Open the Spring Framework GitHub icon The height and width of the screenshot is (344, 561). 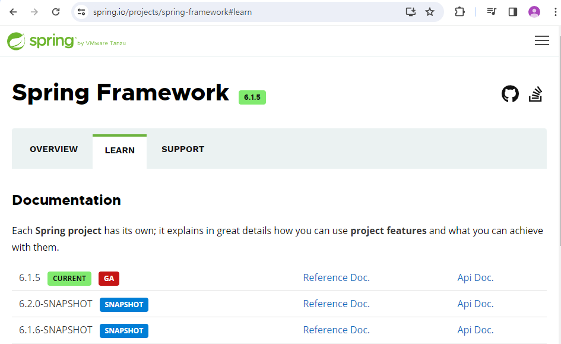[510, 94]
